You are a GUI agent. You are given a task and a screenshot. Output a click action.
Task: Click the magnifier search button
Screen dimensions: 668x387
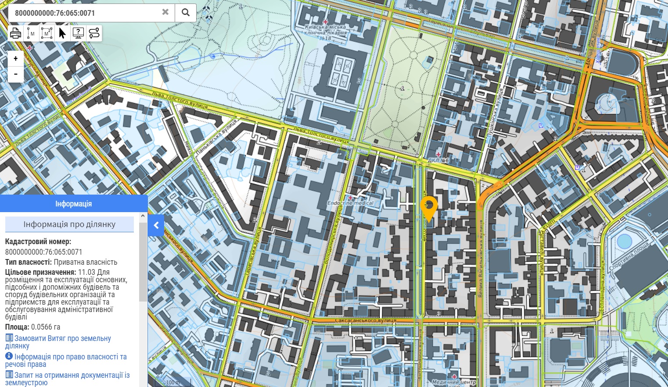point(186,13)
